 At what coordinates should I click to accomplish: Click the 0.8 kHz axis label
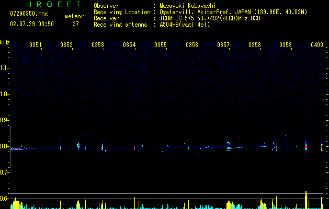[x=4, y=146]
